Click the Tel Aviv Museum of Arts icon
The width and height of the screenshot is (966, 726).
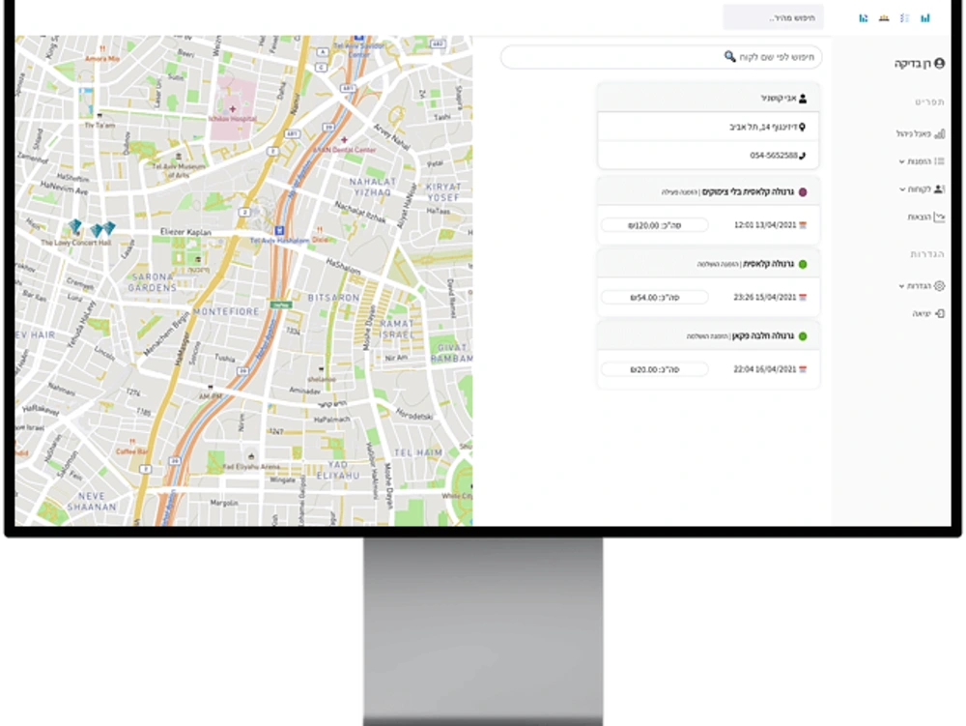click(x=179, y=157)
